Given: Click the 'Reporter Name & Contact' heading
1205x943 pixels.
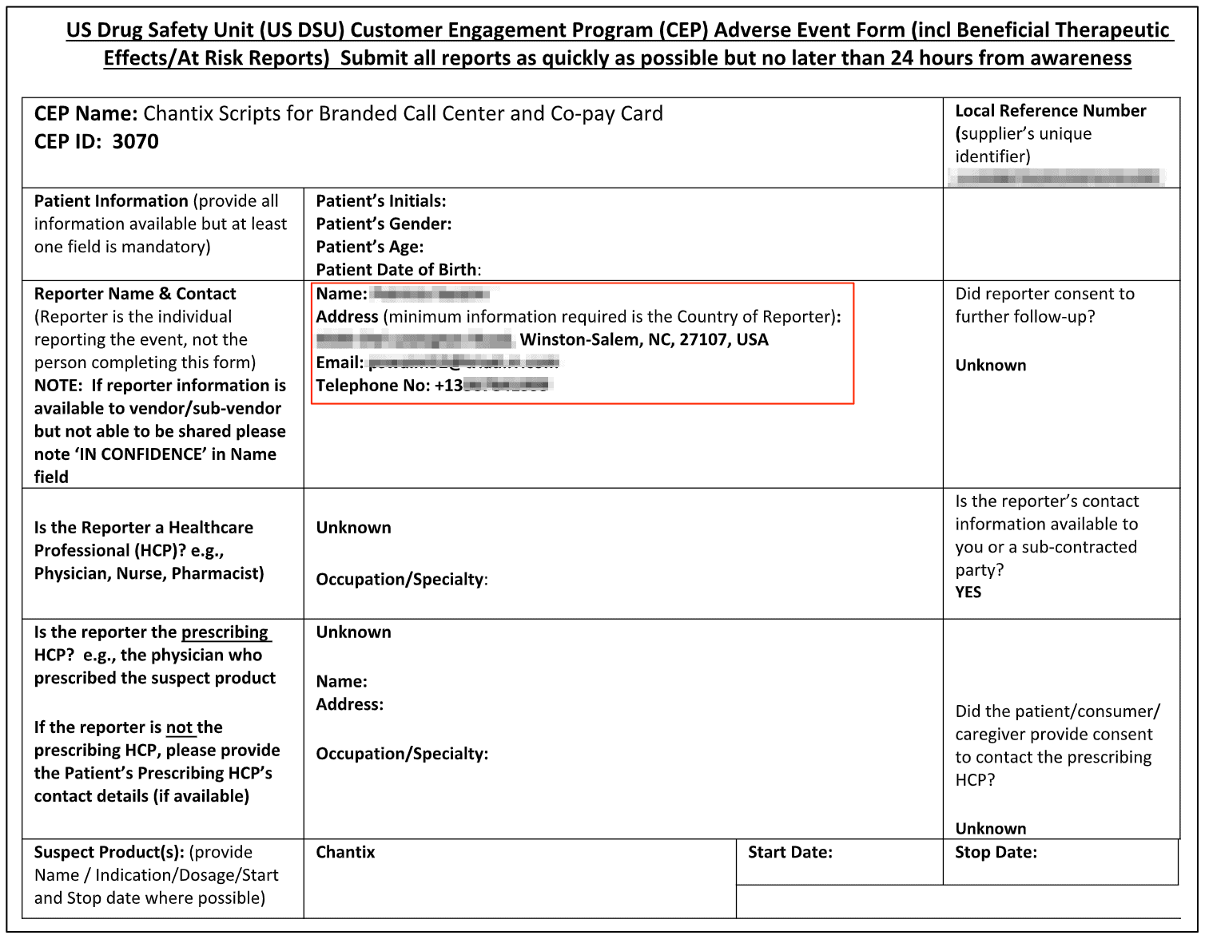Looking at the screenshot, I should point(135,293).
